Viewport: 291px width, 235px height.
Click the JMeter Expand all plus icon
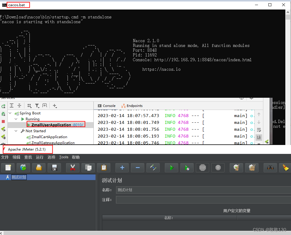[x=122, y=168]
